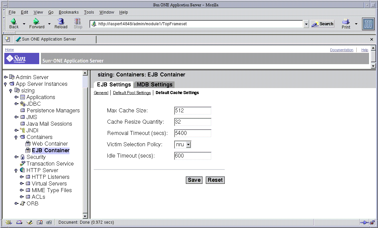Open the Documentation link
The height and width of the screenshot is (228, 378).
pos(341,50)
